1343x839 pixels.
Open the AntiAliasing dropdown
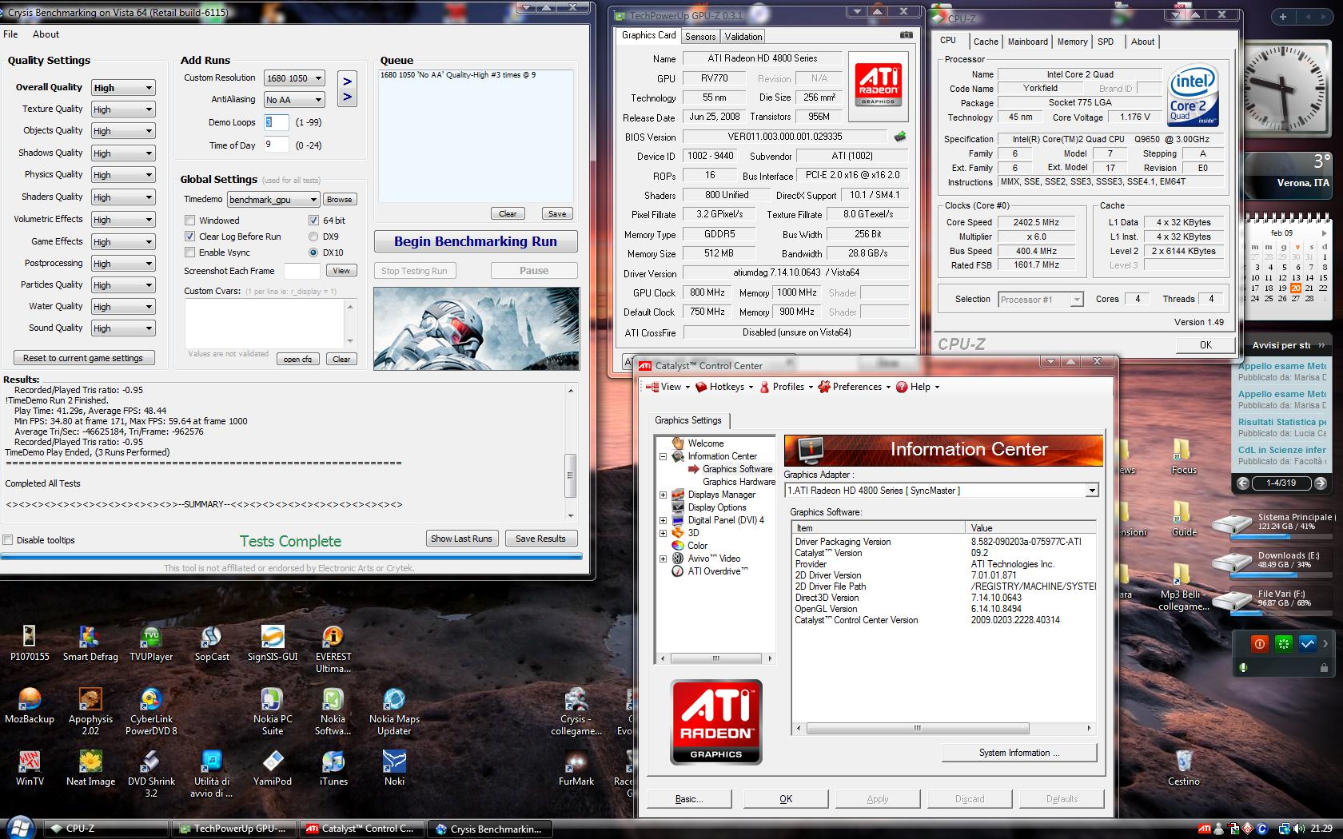point(295,100)
